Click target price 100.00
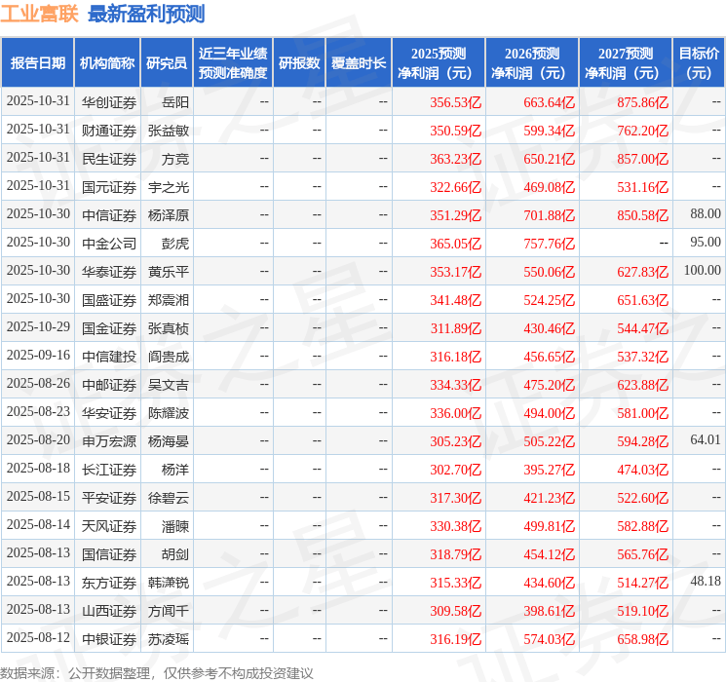726x682 pixels. pos(703,271)
